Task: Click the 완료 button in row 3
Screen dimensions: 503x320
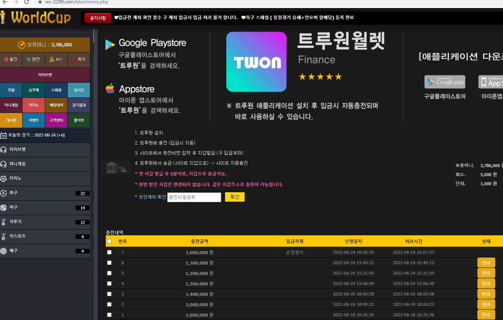Action: tap(486, 294)
